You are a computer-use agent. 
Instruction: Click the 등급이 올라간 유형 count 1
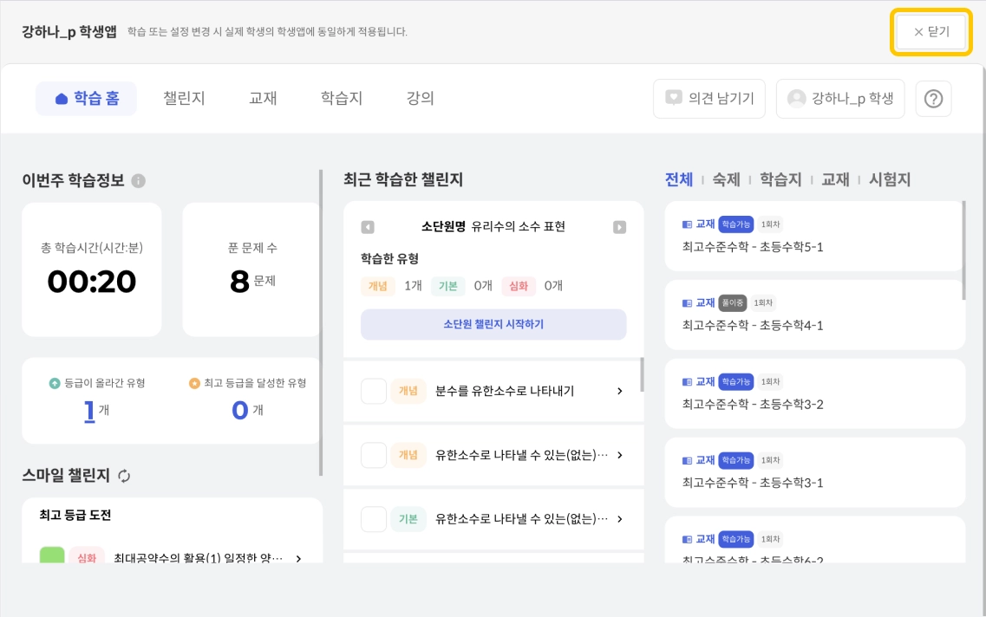89,411
